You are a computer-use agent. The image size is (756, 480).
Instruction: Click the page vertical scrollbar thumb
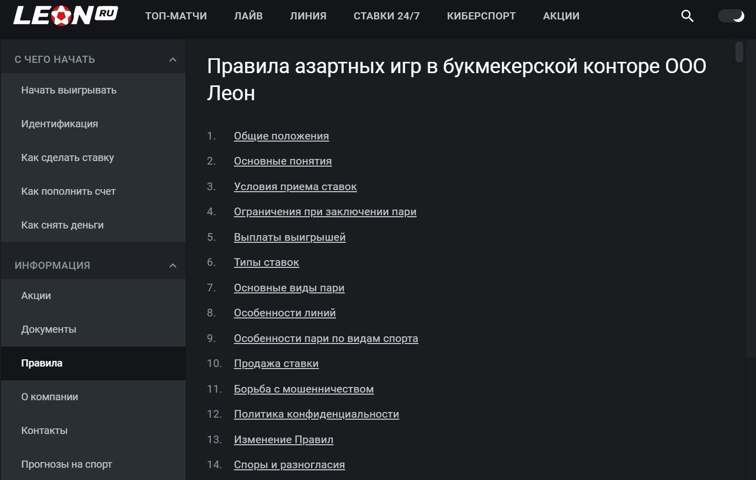(x=739, y=52)
